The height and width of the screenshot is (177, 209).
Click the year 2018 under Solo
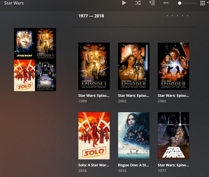(x=83, y=171)
